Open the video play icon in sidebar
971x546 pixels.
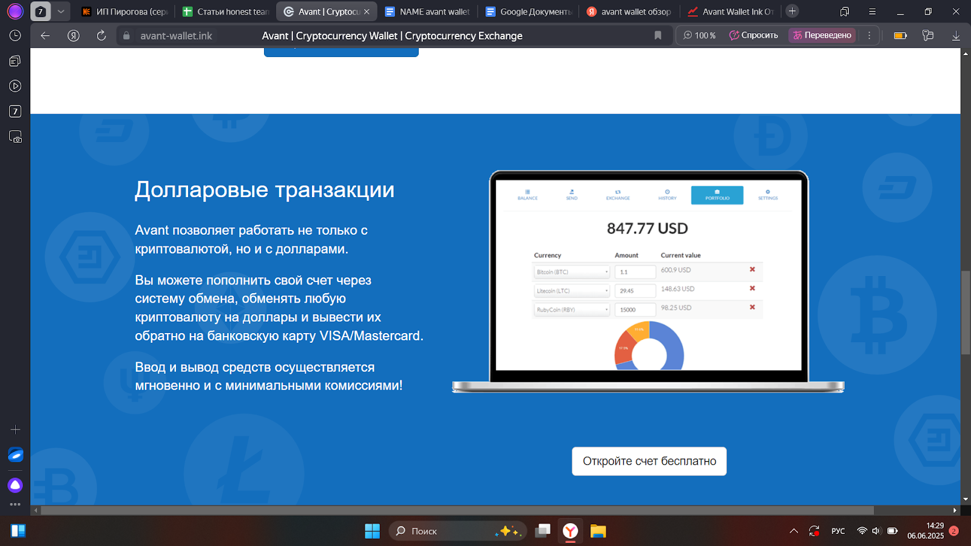[15, 86]
